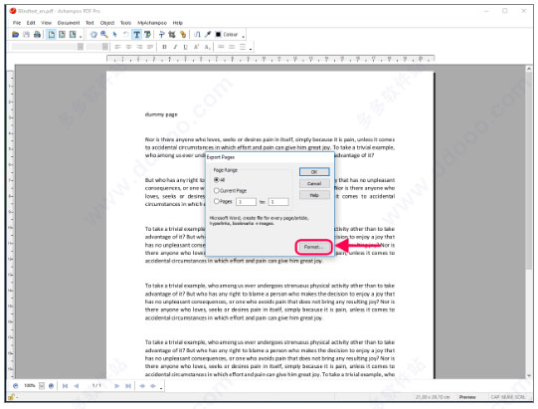Click the justify text icon
The width and height of the screenshot is (538, 409).
(150, 47)
